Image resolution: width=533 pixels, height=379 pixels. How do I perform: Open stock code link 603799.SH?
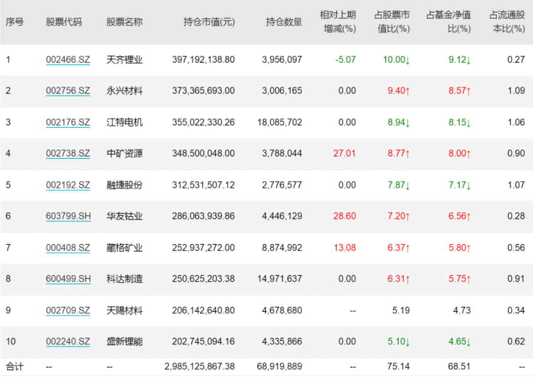(69, 216)
